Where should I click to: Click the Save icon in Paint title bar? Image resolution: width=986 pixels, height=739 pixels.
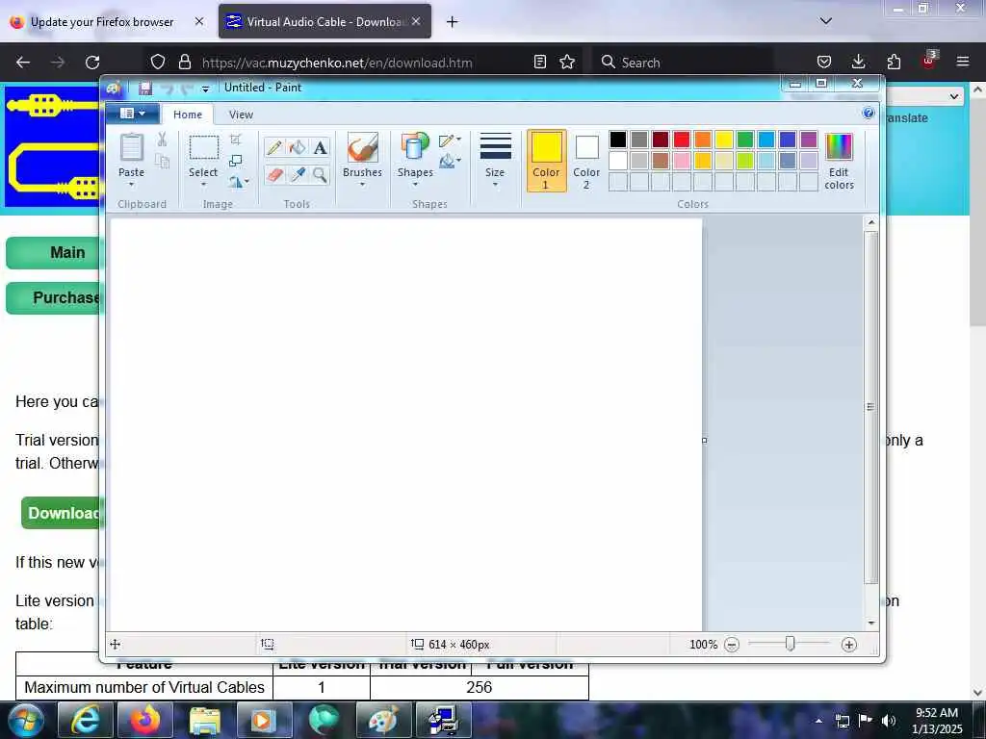pyautogui.click(x=145, y=88)
